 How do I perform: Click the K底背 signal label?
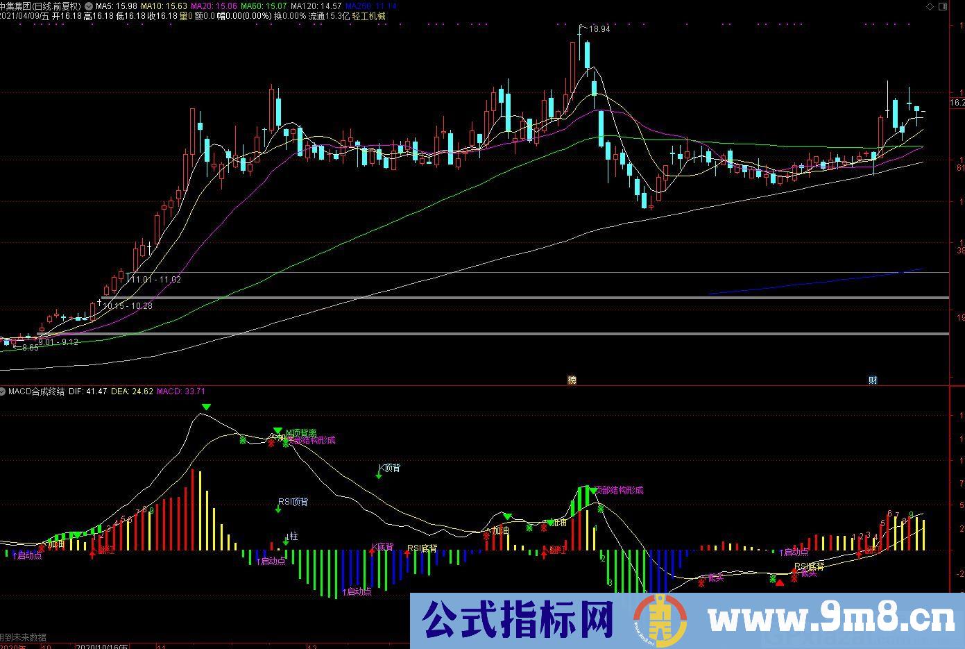pyautogui.click(x=382, y=547)
